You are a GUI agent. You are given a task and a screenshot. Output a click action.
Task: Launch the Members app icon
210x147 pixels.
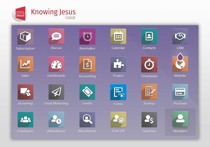pos(180,119)
